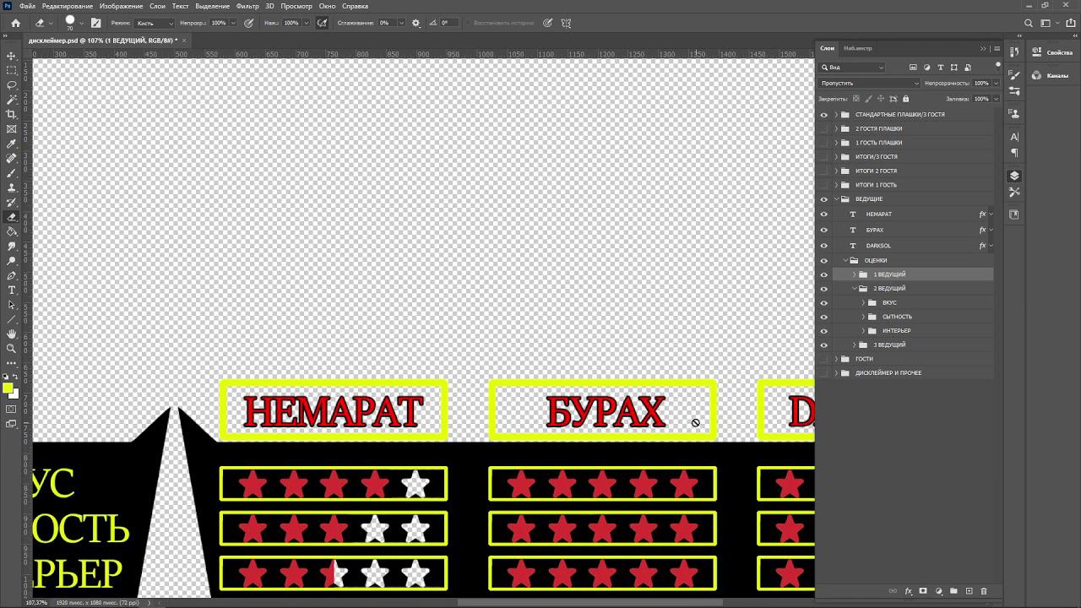This screenshot has height=608, width=1081.
Task: Collapse the ОЦЕНКИ group
Action: (x=845, y=260)
